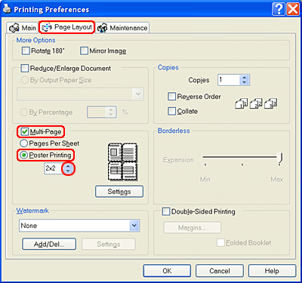The width and height of the screenshot is (302, 283).
Task: Click the Maintenance tab icon
Action: (102, 28)
